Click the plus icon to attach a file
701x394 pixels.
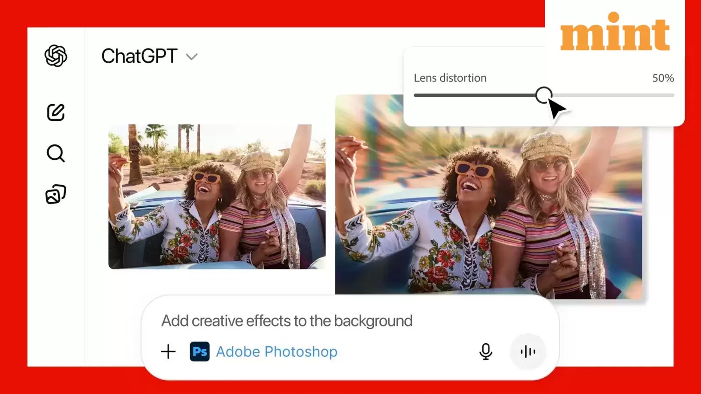pos(168,351)
